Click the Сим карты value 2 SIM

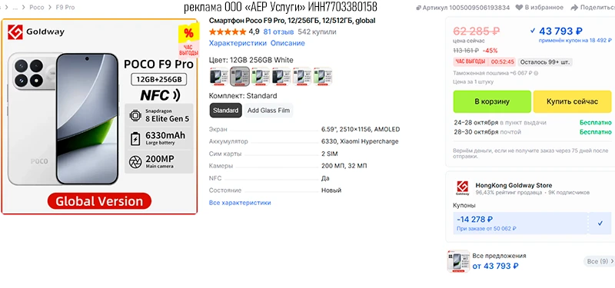coord(329,154)
